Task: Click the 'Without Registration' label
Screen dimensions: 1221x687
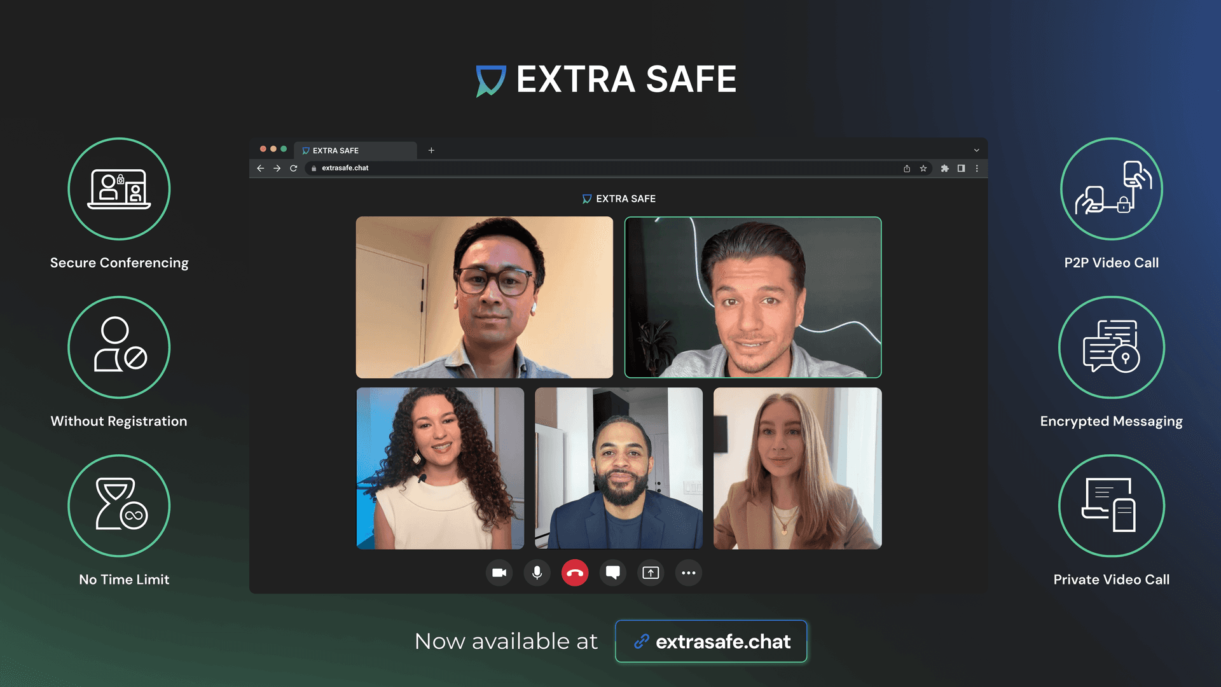Action: tap(119, 421)
